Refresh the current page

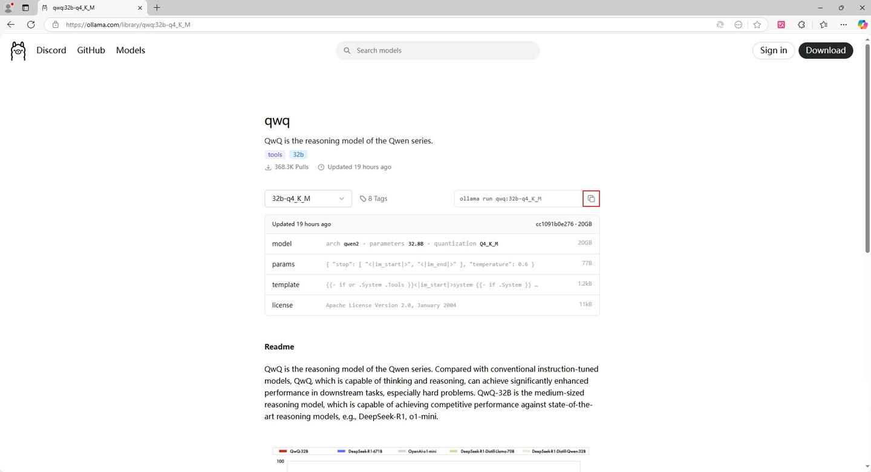31,24
